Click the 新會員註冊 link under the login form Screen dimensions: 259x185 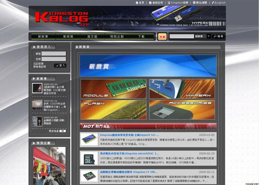[x=40, y=67]
